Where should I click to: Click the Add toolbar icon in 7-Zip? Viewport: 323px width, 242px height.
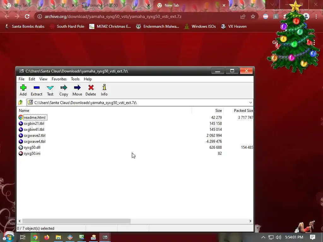pyautogui.click(x=23, y=88)
